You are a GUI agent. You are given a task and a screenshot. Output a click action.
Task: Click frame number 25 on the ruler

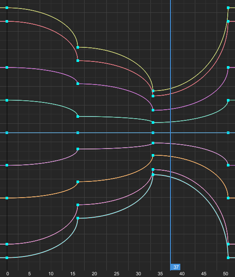click(117, 274)
